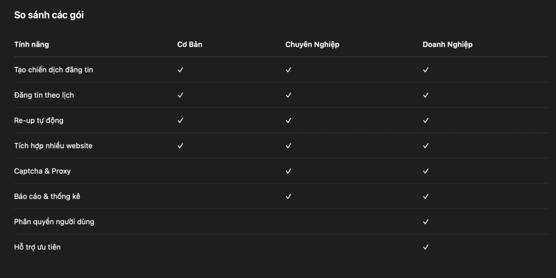Click the So sánh các gói heading
This screenshot has width=556, height=278.
click(49, 15)
